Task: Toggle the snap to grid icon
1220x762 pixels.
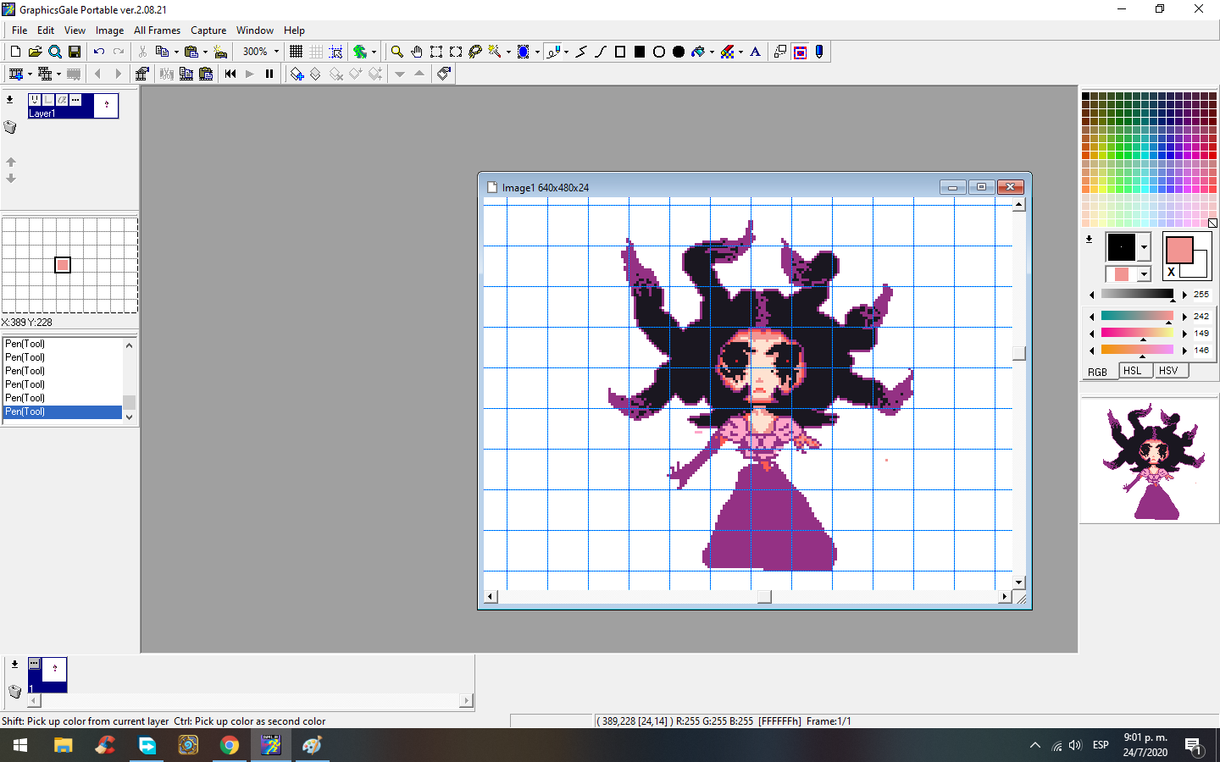Action: tap(335, 52)
